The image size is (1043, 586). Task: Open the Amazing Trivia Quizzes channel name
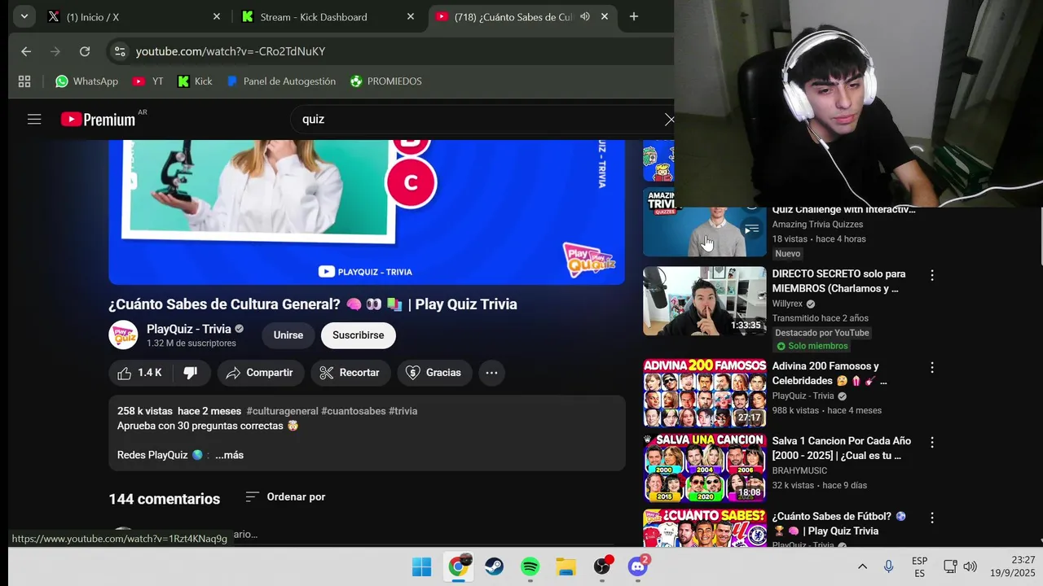click(817, 225)
